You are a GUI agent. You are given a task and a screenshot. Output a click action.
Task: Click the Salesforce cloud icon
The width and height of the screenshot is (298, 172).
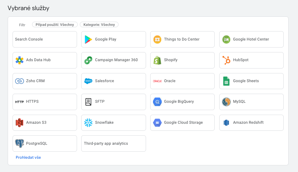[88, 81]
